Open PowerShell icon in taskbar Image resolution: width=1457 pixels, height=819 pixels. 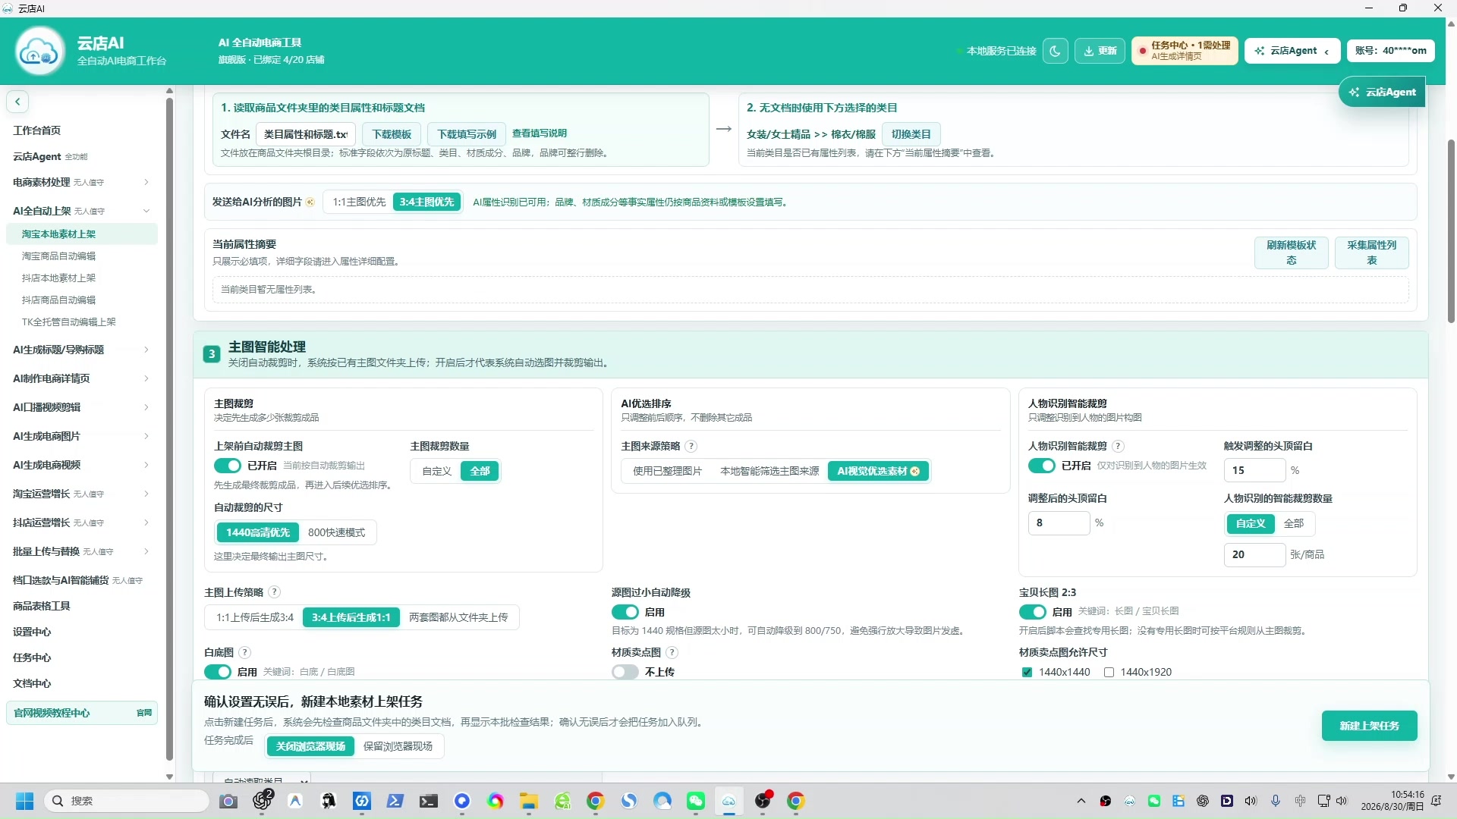[395, 801]
